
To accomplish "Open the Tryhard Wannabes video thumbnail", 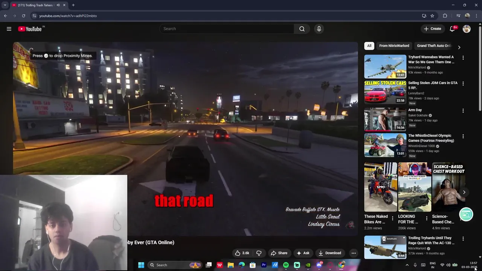I will click(x=385, y=66).
